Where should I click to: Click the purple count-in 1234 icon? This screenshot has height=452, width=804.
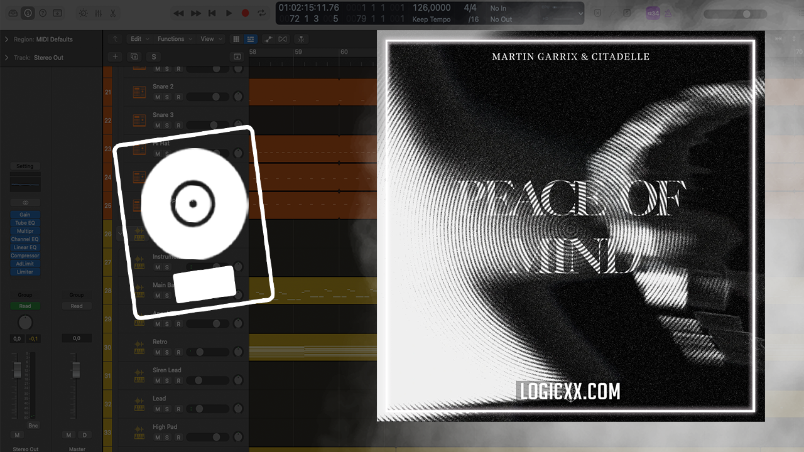[x=653, y=13]
